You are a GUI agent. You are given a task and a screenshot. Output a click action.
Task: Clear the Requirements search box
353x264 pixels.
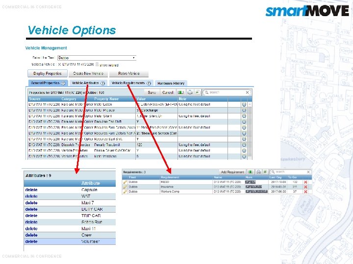click(x=308, y=172)
